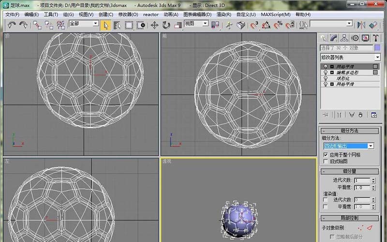
Task: Enable the 旧式贴图 checkbox
Action: click(x=326, y=161)
